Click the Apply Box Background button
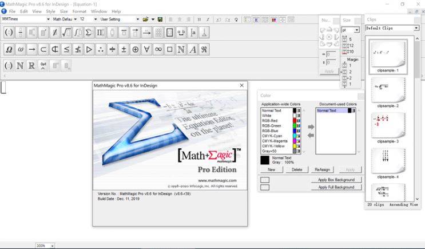 336,180
